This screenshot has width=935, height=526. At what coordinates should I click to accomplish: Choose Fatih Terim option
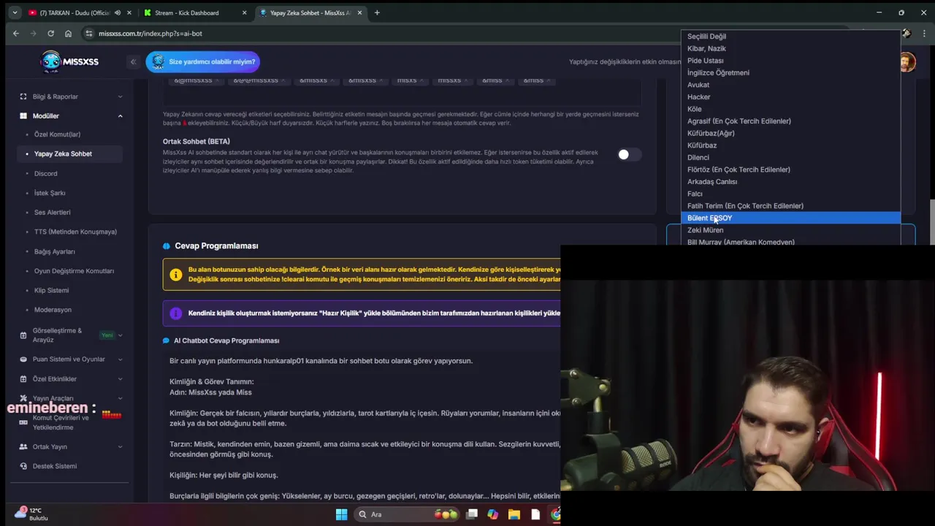791,206
